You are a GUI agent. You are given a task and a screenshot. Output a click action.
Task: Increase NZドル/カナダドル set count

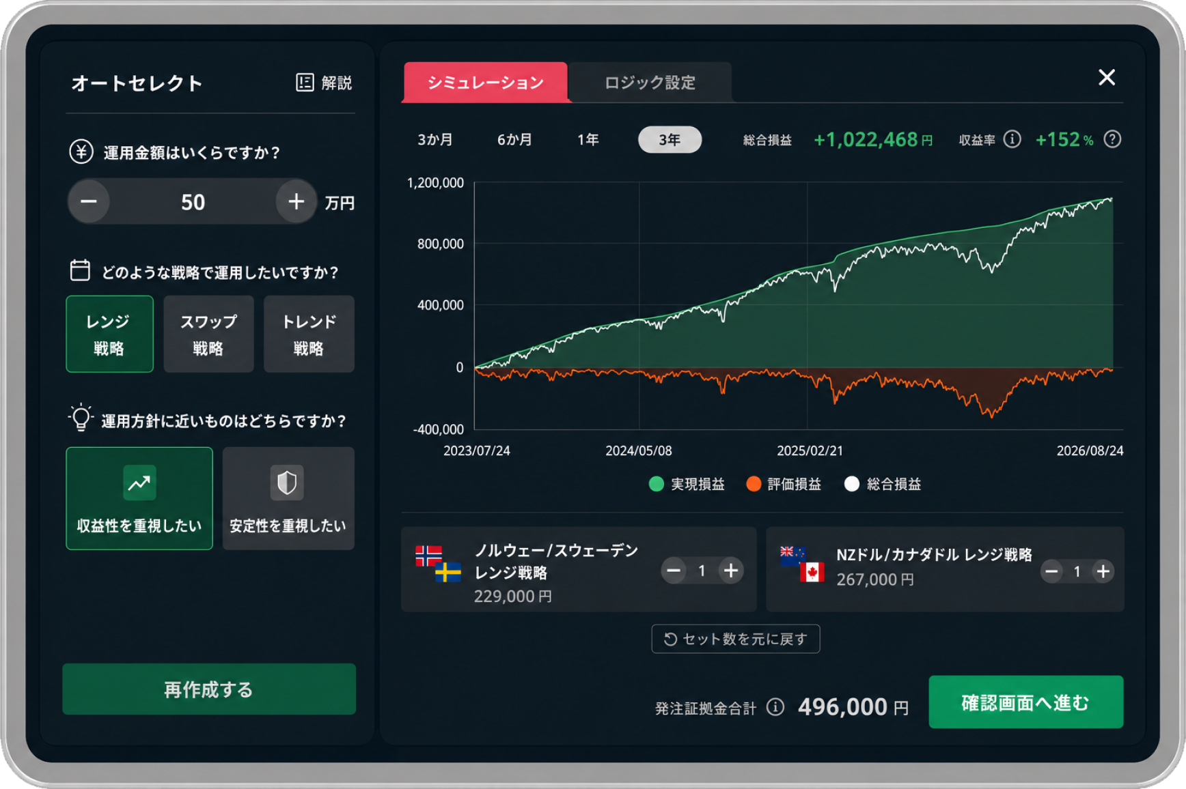point(1103,571)
